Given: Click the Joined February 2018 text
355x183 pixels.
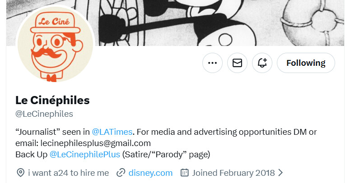Looking at the screenshot, I should pyautogui.click(x=233, y=173).
